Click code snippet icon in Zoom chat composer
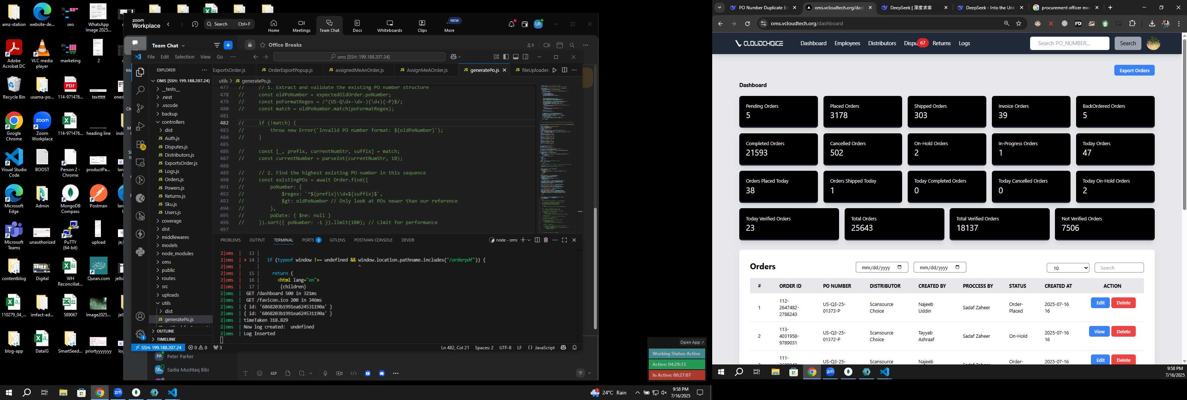 click(354, 373)
